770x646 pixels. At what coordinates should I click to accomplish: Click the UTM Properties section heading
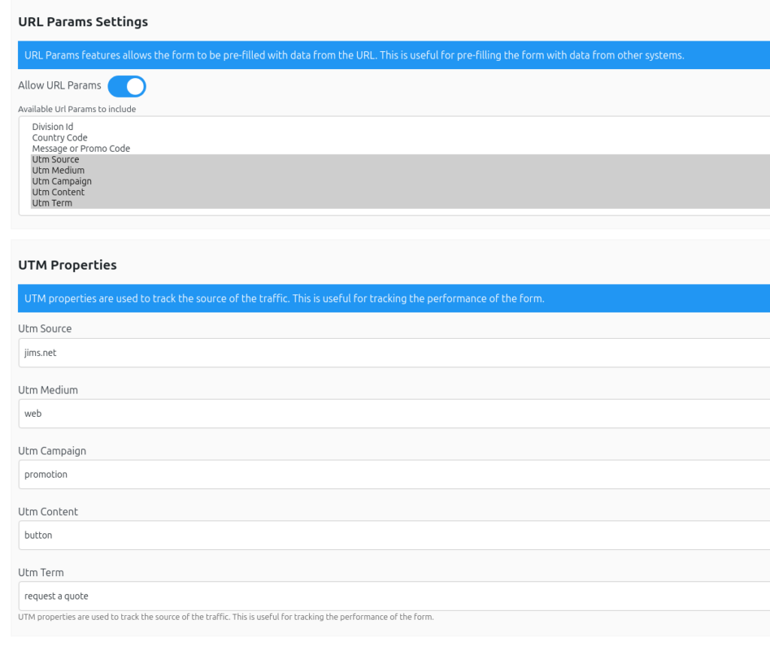coord(68,265)
